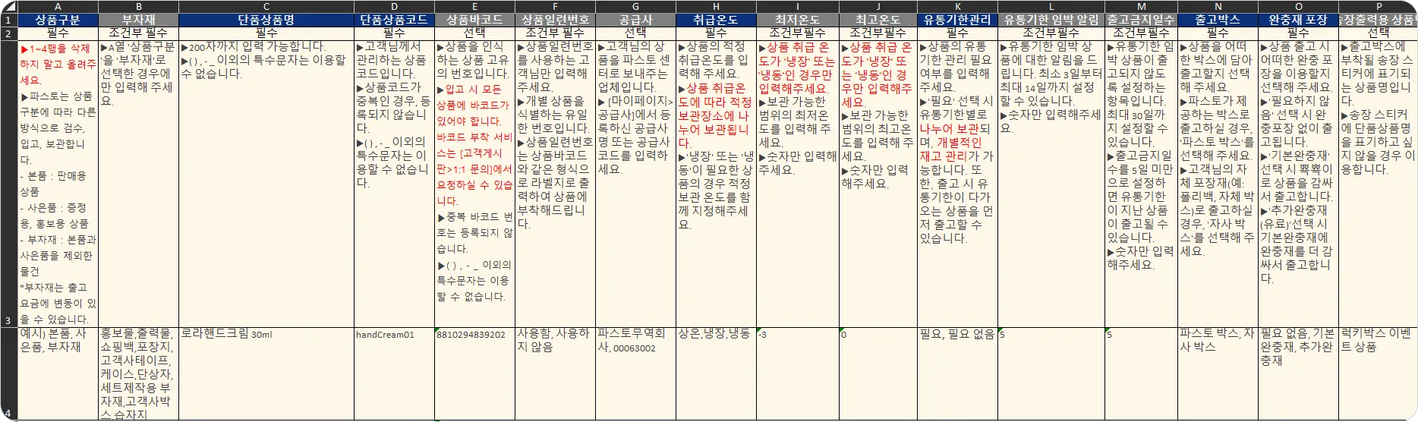Click the 상품일련번호 header cell

click(555, 20)
